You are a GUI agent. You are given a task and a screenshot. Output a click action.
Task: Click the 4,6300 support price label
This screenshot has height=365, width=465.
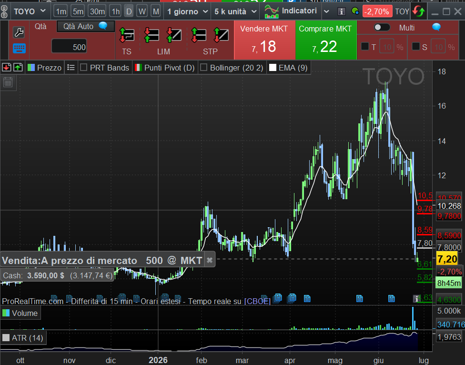click(449, 300)
